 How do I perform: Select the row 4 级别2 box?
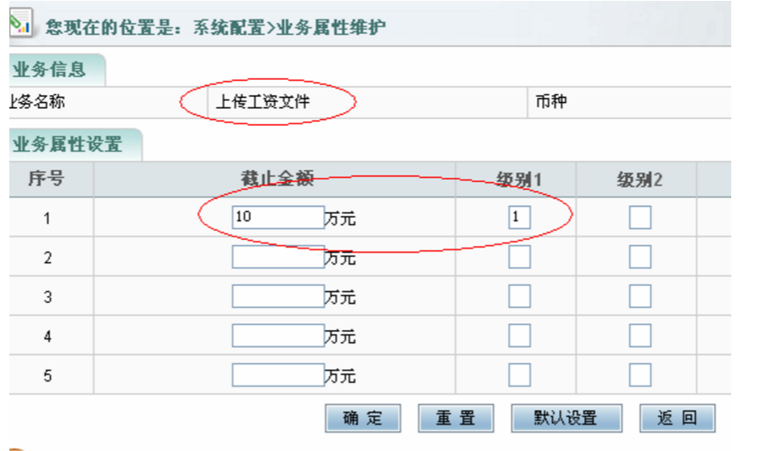point(640,335)
